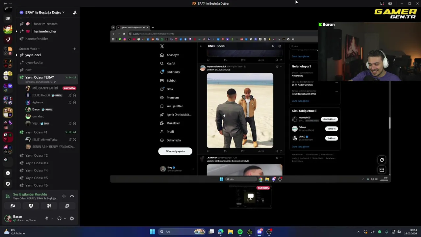This screenshot has width=421, height=237.
Task: Open Microsoft Edge from the Windows taskbar
Action: click(x=221, y=232)
